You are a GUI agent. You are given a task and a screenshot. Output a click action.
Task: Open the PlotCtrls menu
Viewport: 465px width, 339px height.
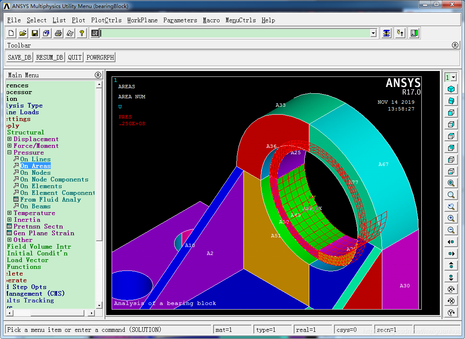point(106,20)
